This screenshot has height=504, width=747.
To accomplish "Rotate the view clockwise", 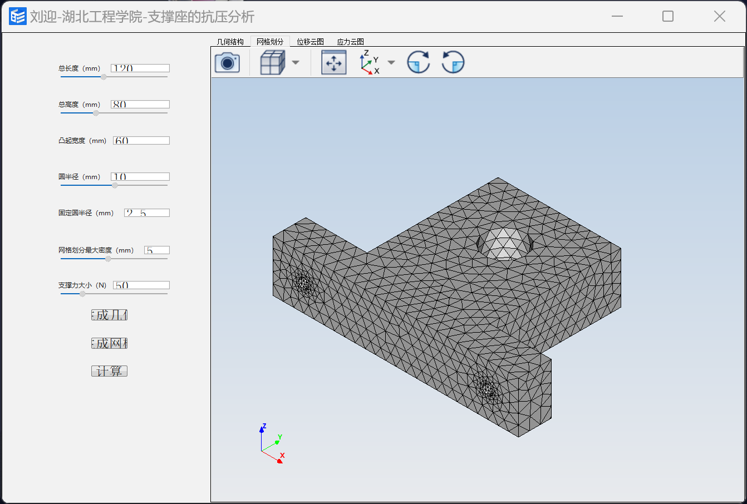I will 419,62.
